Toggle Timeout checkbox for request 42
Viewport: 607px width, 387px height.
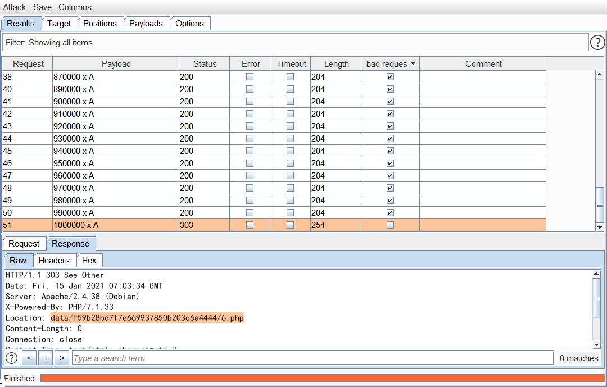pyautogui.click(x=291, y=114)
